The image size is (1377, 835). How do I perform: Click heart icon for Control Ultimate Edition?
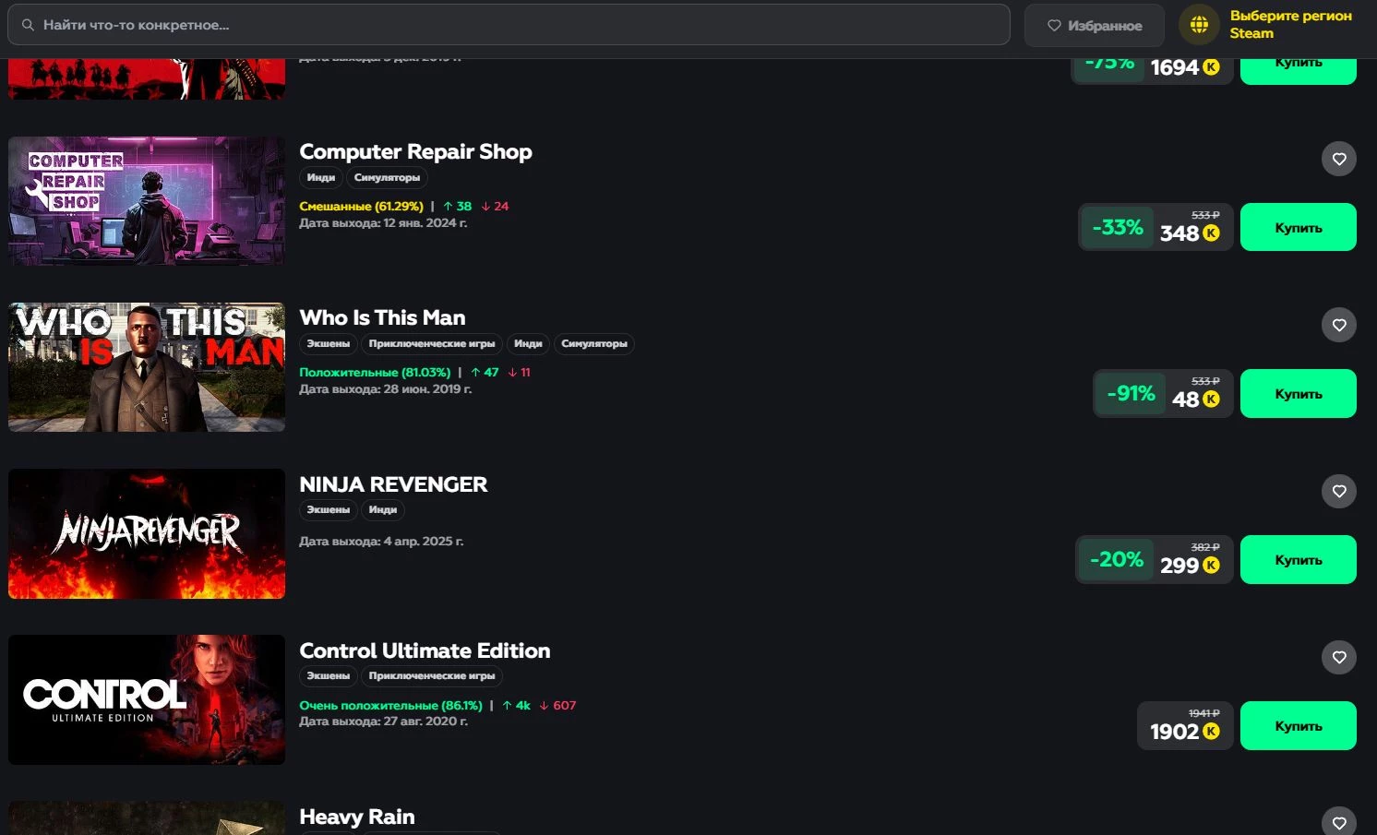1338,657
